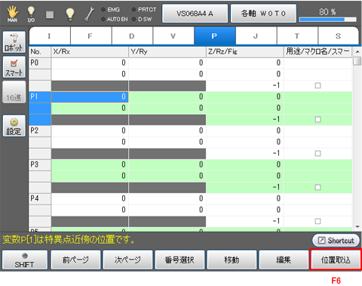Click the 各軸 W0 T0 button
Image resolution: width=362 pixels, height=286 pixels.
tap(263, 14)
